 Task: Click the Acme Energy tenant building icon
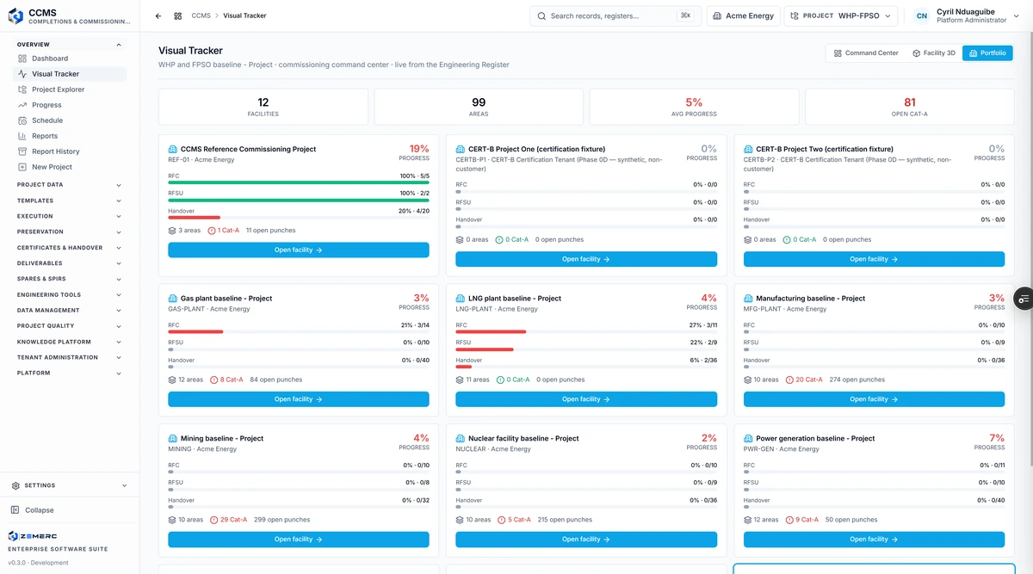coord(717,15)
